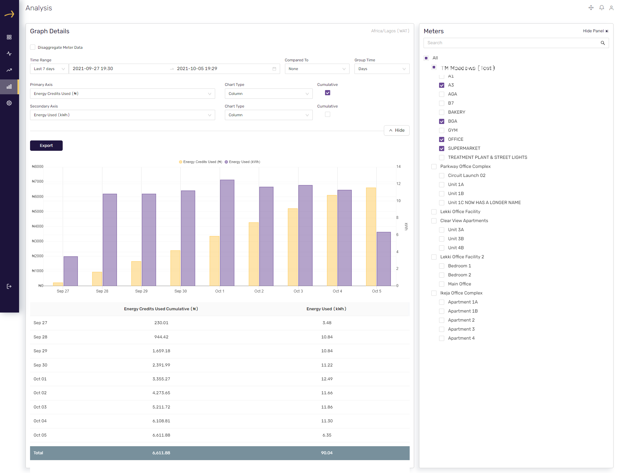The height and width of the screenshot is (473, 620).
Task: Uncheck the OFFICE meter checkbox
Action: pyautogui.click(x=442, y=139)
